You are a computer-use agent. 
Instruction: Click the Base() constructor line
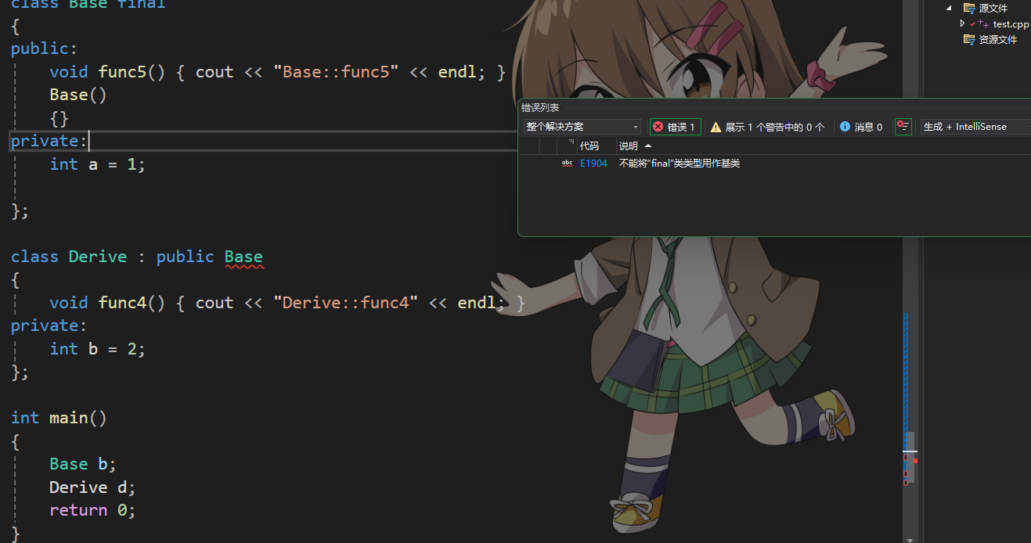coord(78,95)
